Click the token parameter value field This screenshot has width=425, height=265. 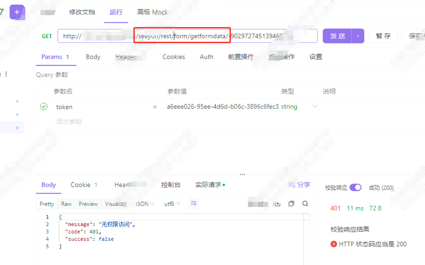(x=223, y=106)
